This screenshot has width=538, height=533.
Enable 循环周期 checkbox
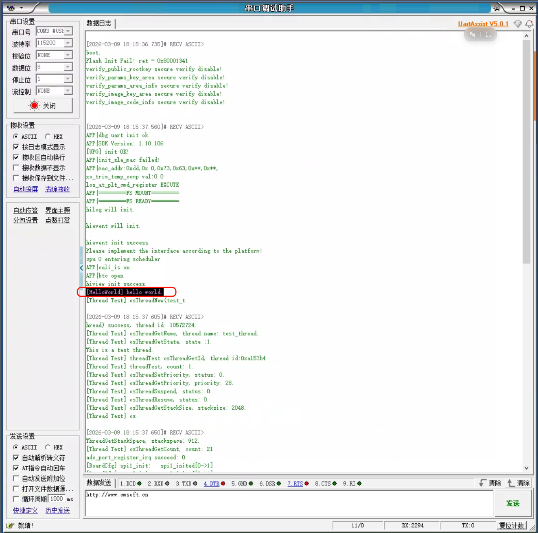pos(16,499)
